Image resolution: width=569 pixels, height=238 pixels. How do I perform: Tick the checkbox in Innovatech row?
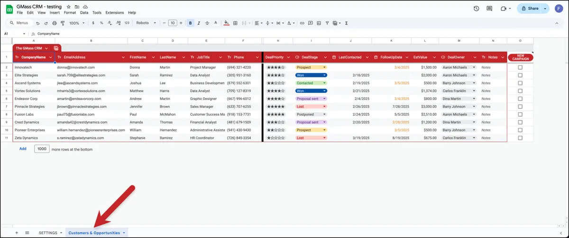click(520, 67)
